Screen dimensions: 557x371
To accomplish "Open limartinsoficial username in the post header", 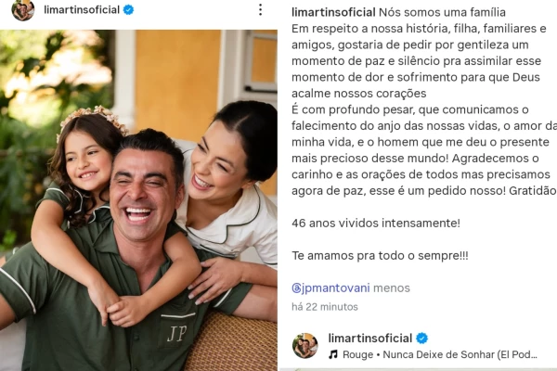I will (x=82, y=10).
